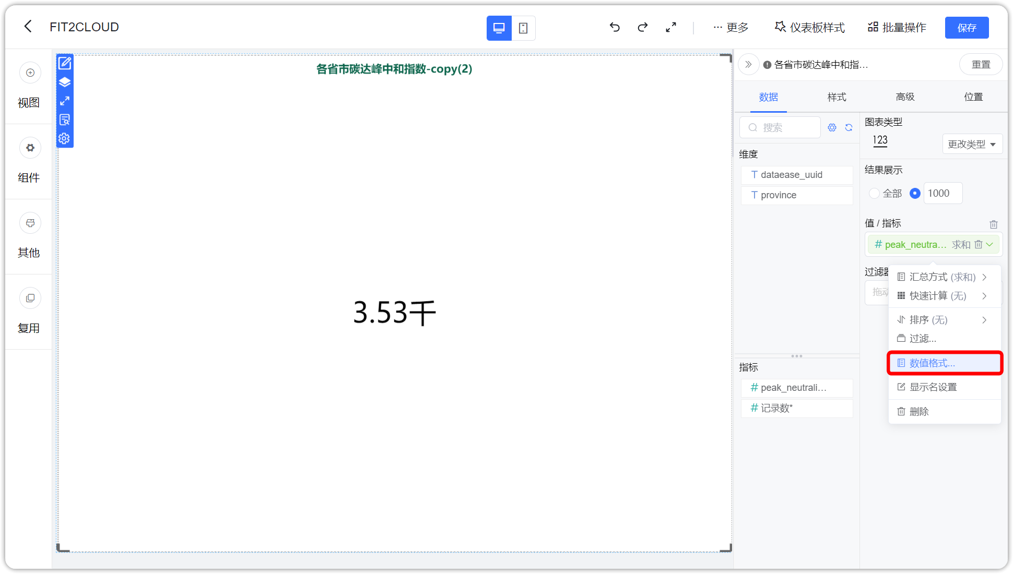Choose 删除 from the menu

(944, 412)
